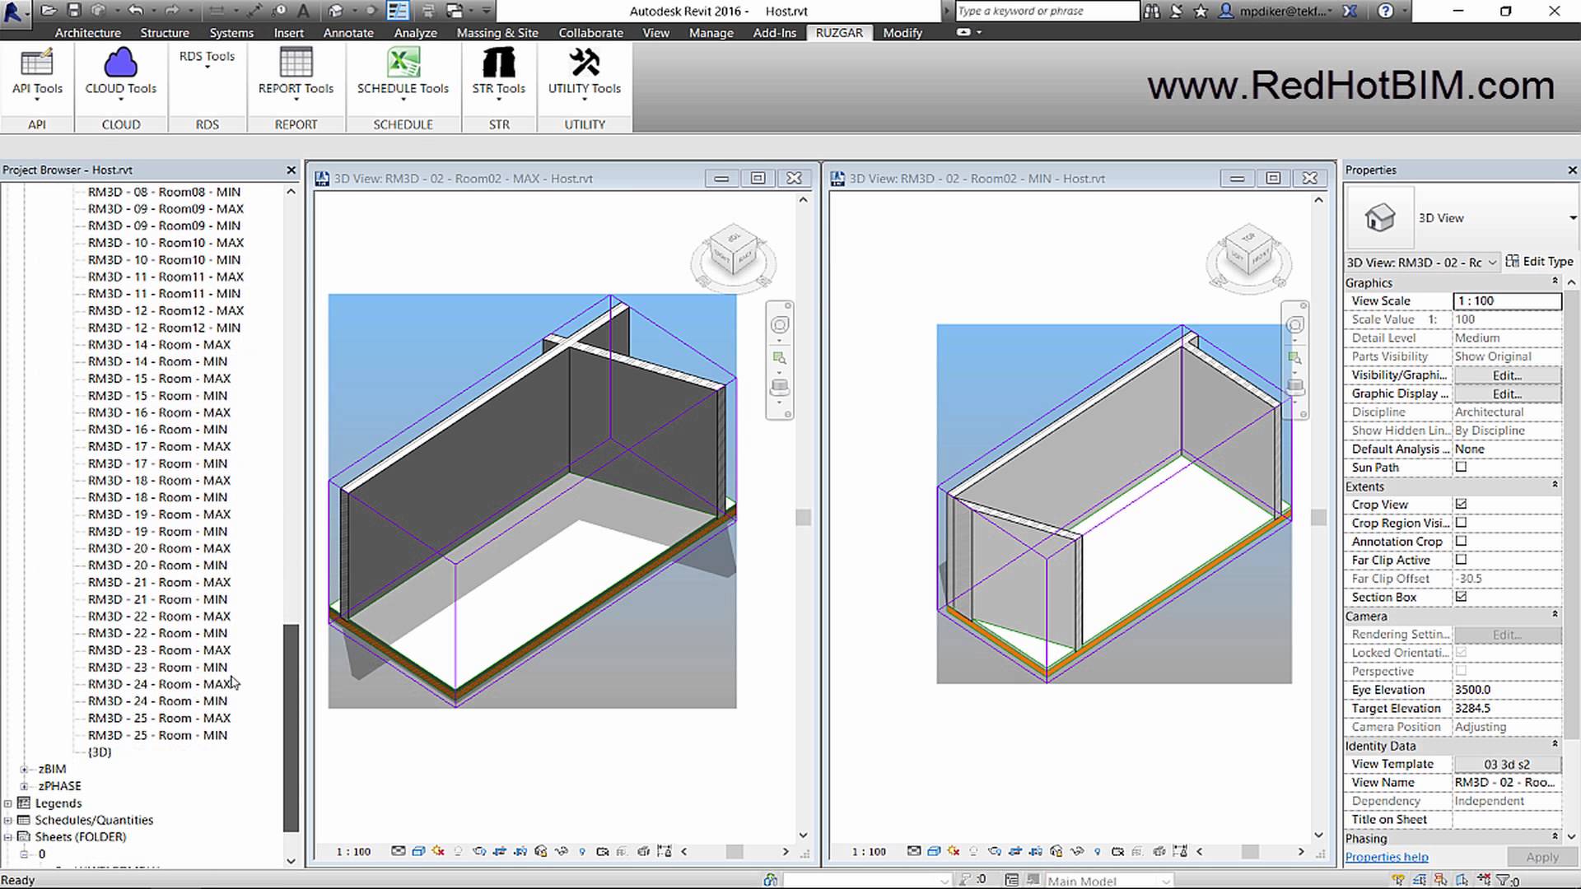Click Detail Level icon in MAX view control bar

[399, 851]
